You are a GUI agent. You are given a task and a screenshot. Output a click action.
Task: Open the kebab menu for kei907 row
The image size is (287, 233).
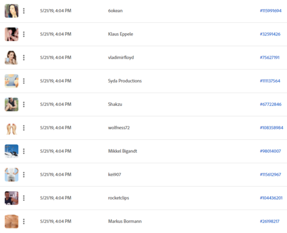coord(24,175)
